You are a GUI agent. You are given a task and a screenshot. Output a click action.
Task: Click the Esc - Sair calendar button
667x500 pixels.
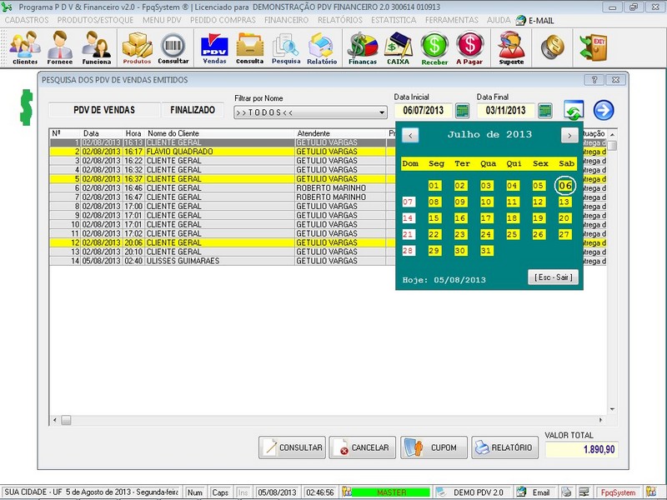[553, 277]
